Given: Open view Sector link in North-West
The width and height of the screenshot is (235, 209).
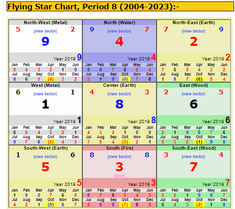Looking at the screenshot, I should tap(45, 31).
